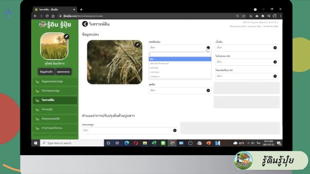Open a new browser tab
Image resolution: width=310 pixels, height=174 pixels.
coord(81,9)
